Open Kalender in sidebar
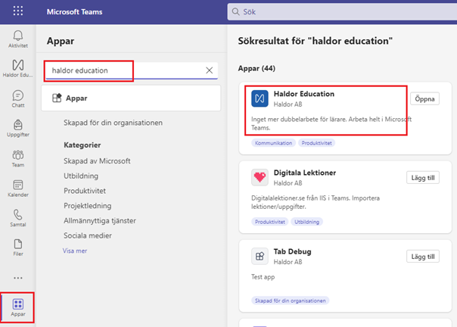The height and width of the screenshot is (327, 457). tap(17, 188)
